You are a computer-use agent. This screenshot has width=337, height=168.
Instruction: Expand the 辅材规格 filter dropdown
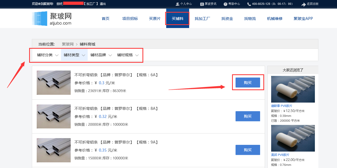[x=128, y=55]
